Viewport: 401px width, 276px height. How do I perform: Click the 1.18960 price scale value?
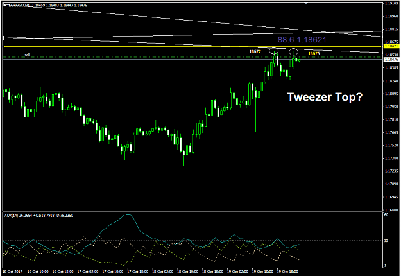391,17
